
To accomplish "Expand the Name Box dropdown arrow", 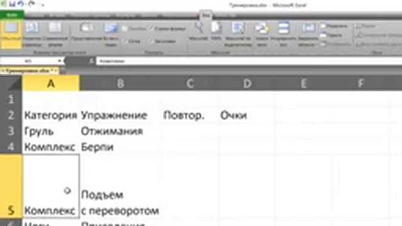I will point(60,61).
